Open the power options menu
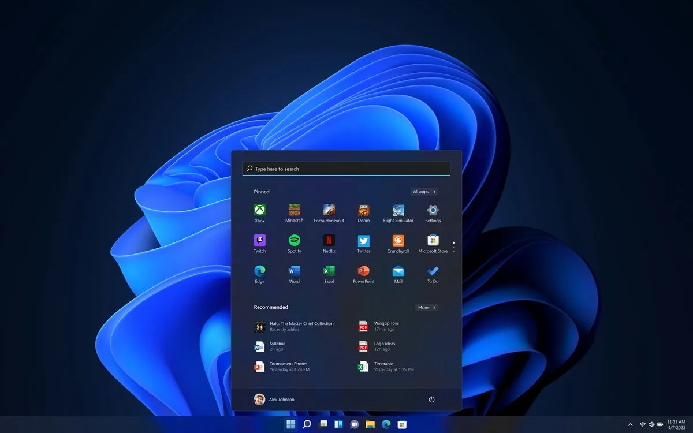 431,399
